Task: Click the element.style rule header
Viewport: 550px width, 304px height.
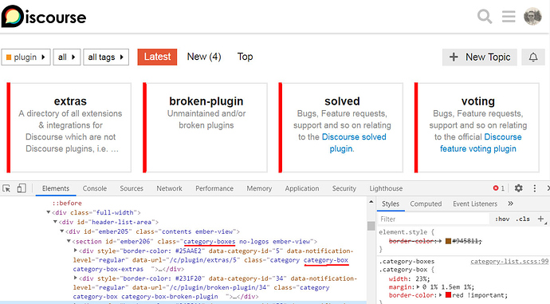Action: [407, 232]
